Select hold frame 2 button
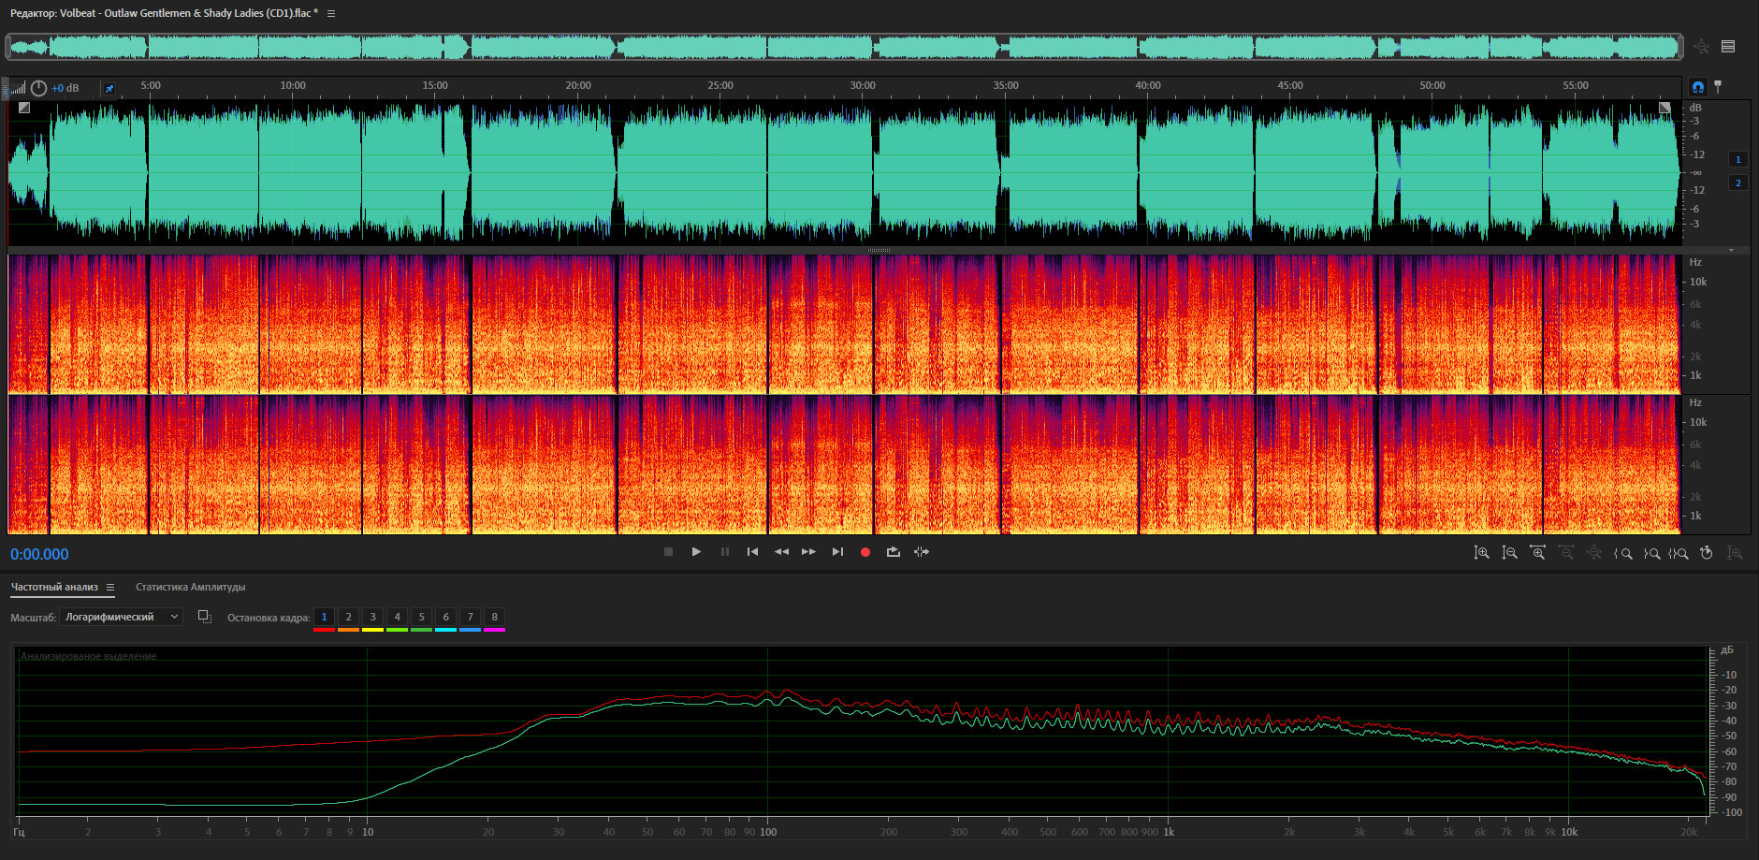The height and width of the screenshot is (860, 1759). pos(348,618)
